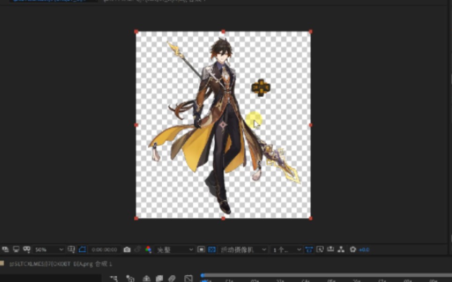Click the gray time navigator bar
This screenshot has width=452, height=282.
point(327,275)
